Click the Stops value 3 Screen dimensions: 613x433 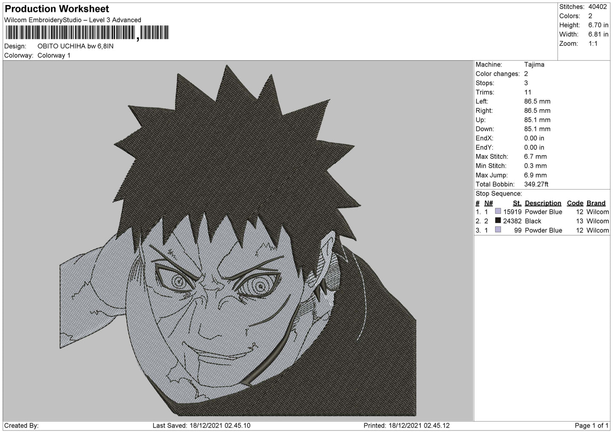point(526,83)
